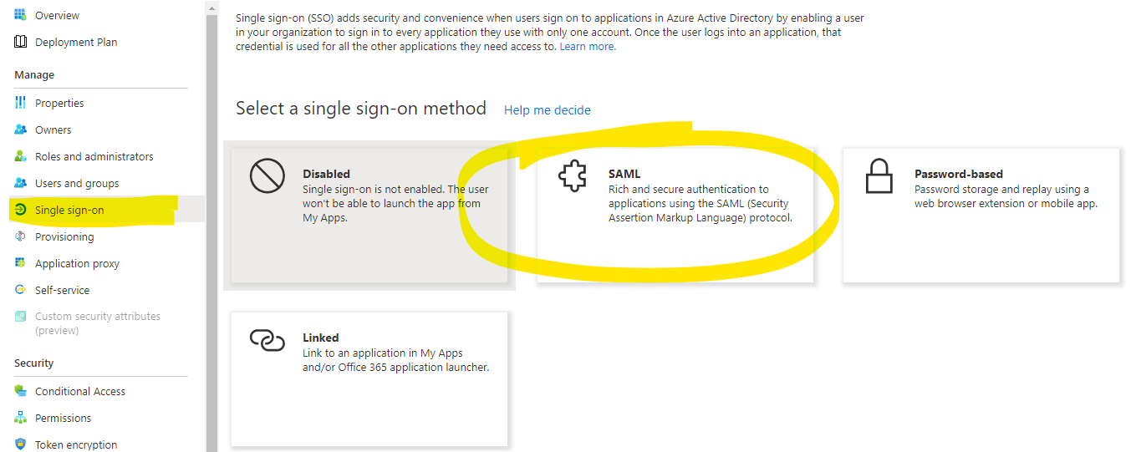Open Self-service settings
The image size is (1136, 452).
coord(62,290)
